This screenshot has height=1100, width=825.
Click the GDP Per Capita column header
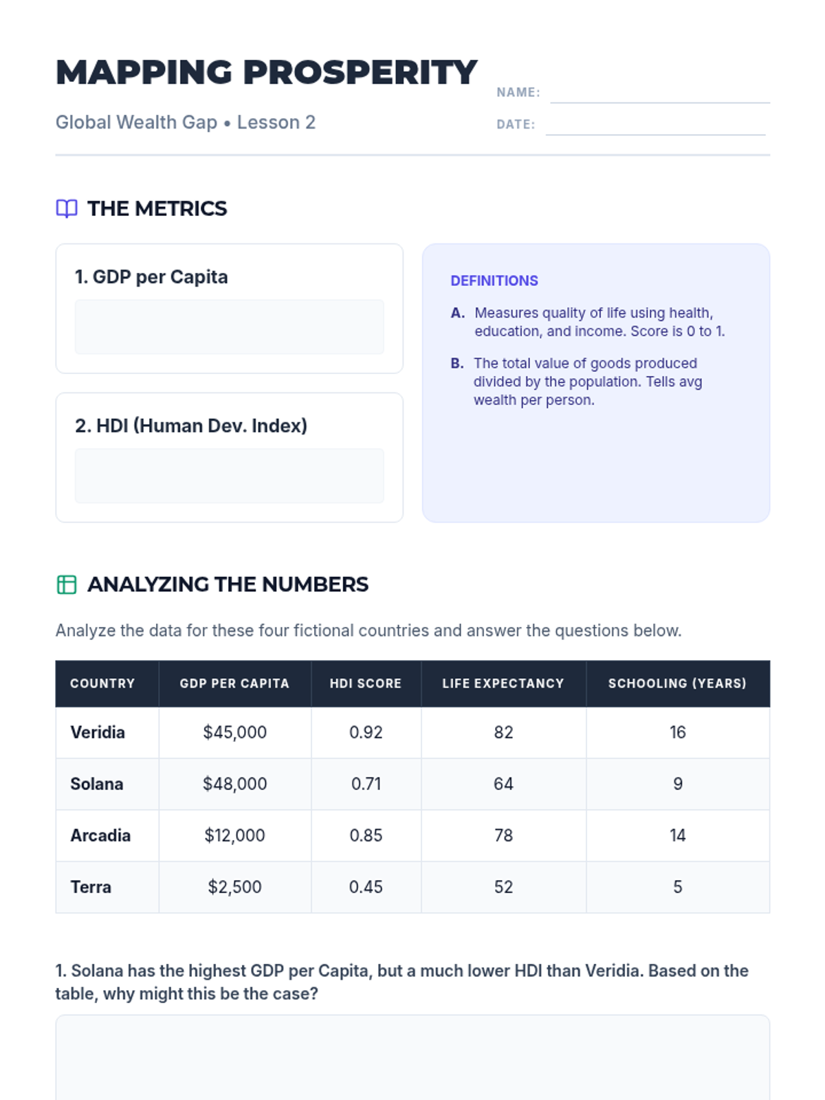[x=235, y=683]
